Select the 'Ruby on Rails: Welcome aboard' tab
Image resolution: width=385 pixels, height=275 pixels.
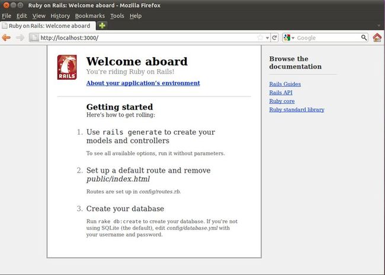48,26
